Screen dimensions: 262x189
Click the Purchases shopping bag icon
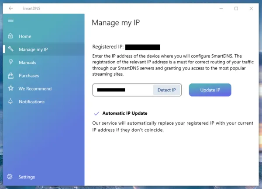click(x=10, y=76)
